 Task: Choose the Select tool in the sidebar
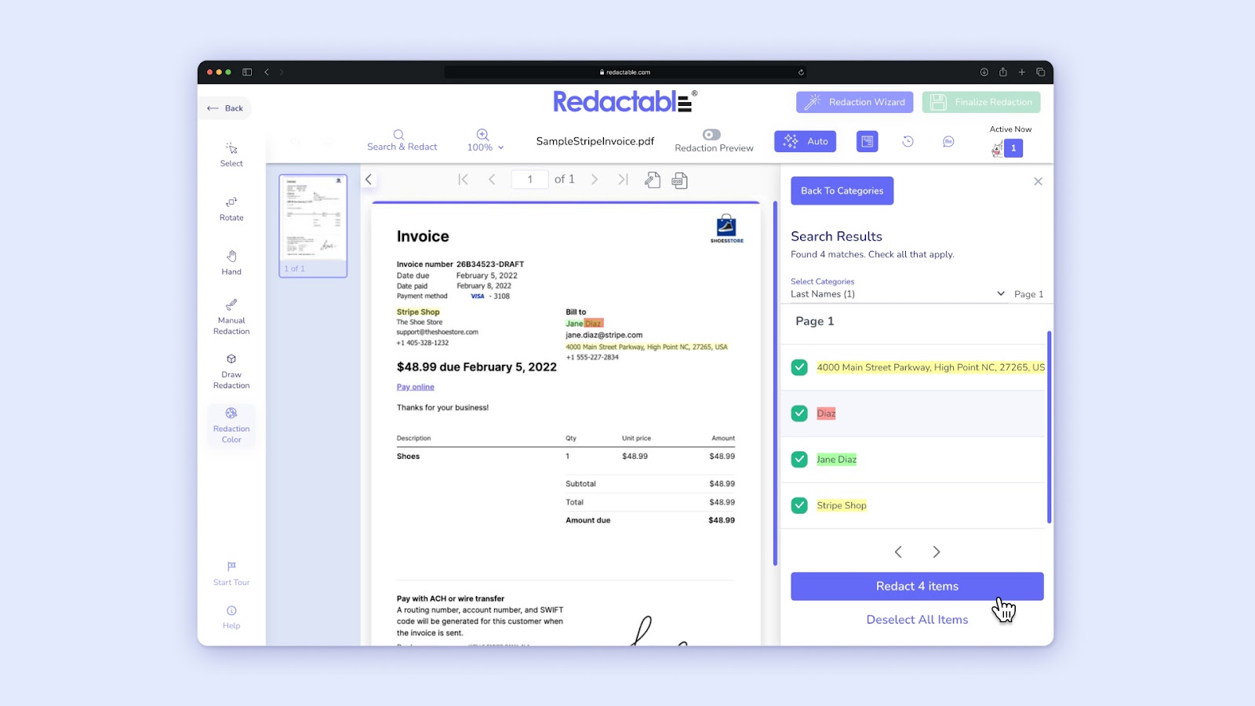pos(231,155)
